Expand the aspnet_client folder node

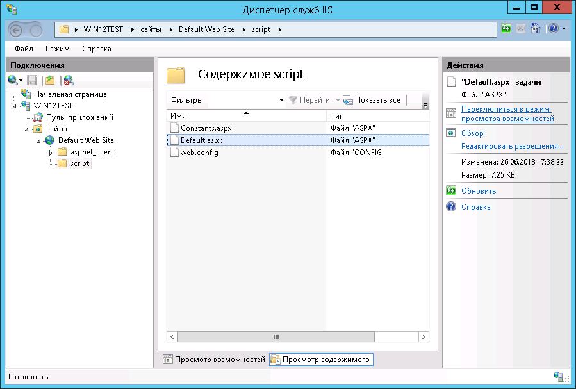click(x=51, y=153)
